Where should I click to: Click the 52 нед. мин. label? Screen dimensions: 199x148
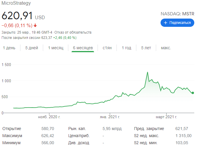tap(146, 143)
